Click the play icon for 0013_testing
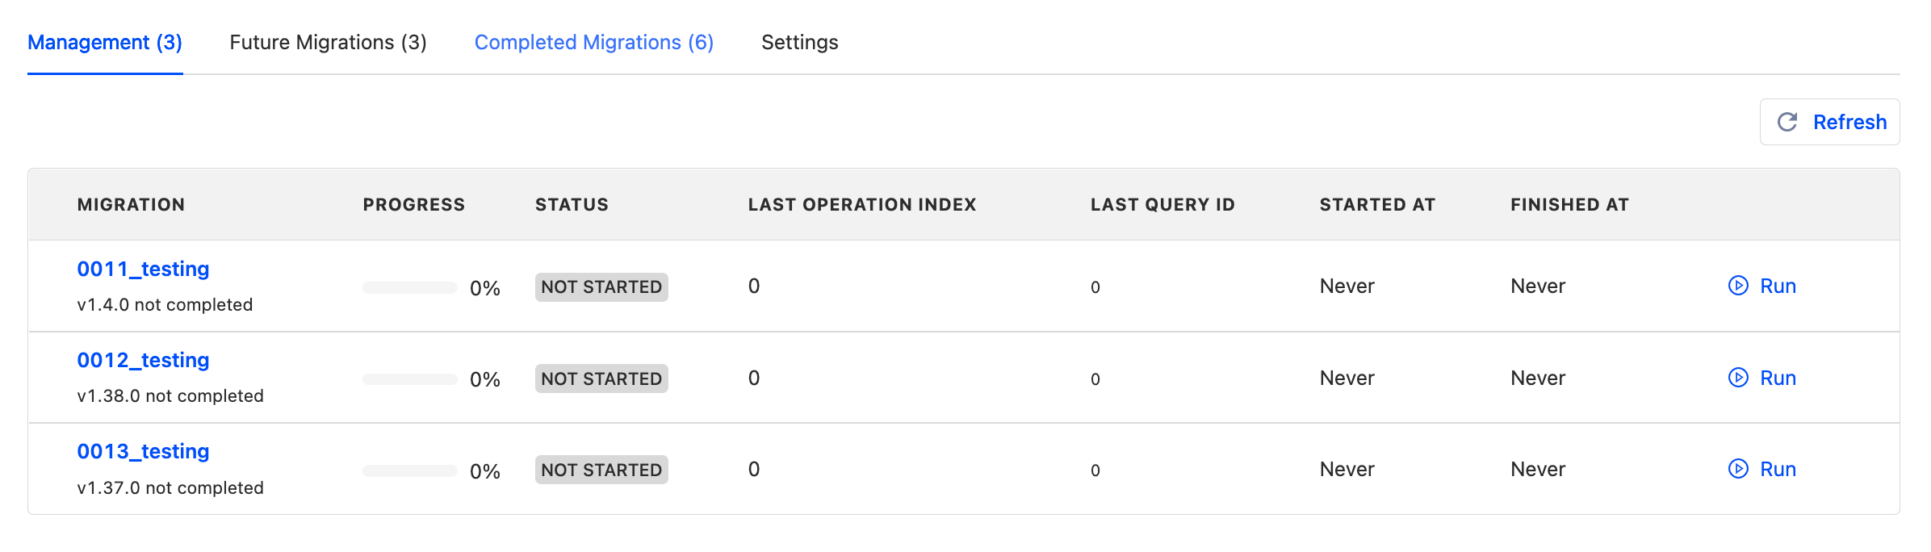The height and width of the screenshot is (552, 1931). 1738,469
